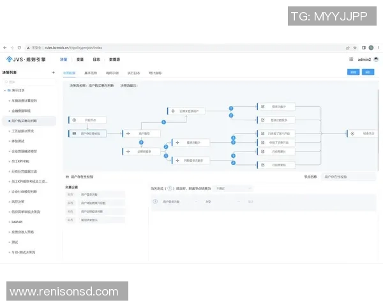The height and width of the screenshot is (307, 383).
Task: Select the 开始节点 start node icon
Action: 74,120
